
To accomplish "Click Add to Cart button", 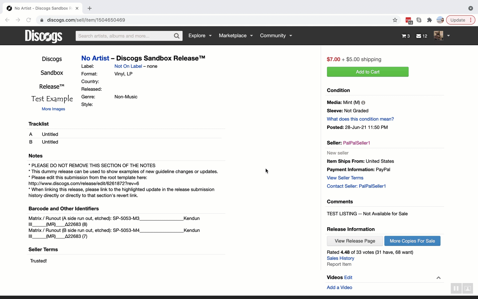I will [367, 72].
